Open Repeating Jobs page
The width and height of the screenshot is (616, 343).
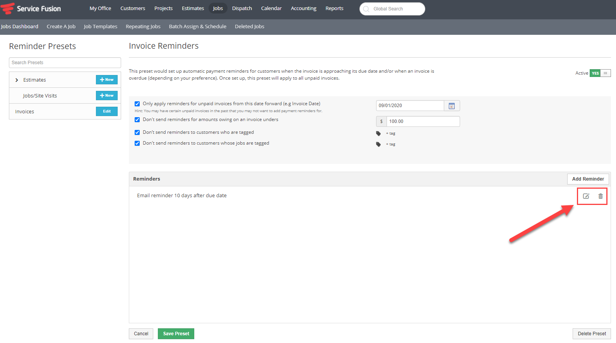point(143,26)
